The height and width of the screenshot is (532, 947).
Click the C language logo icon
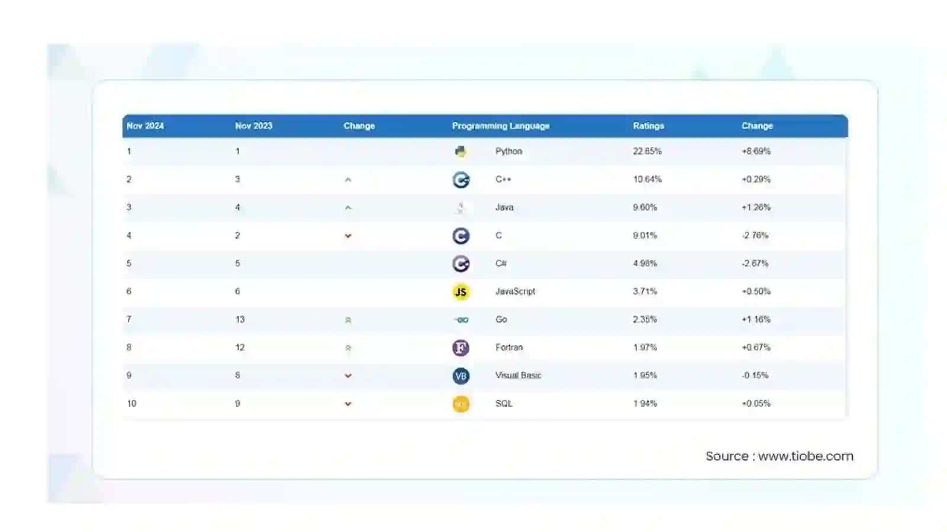tap(461, 236)
